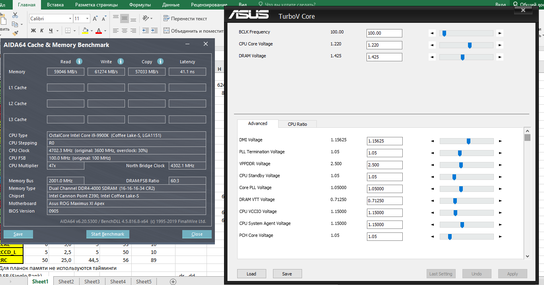
Task: Expand the fill color dropdown arrow
Action: (x=92, y=31)
